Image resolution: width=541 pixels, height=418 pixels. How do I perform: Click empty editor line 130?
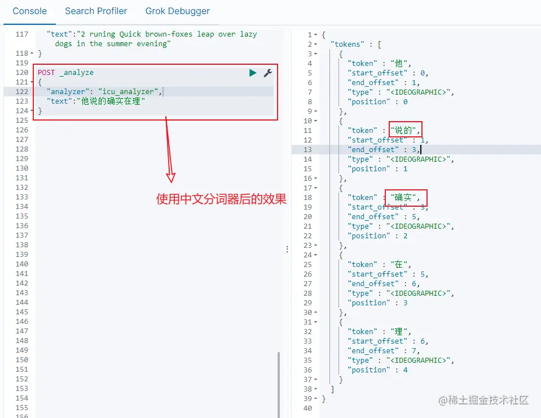point(155,168)
